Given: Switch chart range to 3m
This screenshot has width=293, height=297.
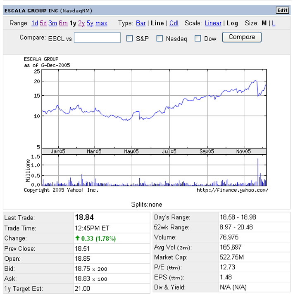Looking at the screenshot, I should (53, 23).
